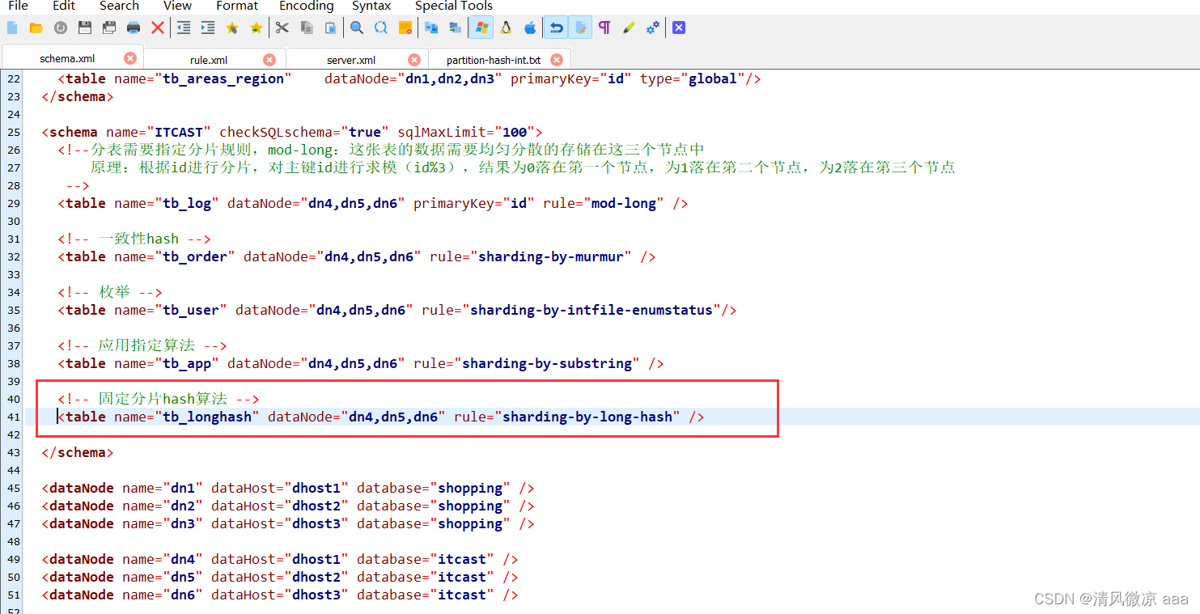Click the closing </schema> tag on line 42
This screenshot has height=614, width=1200.
click(78, 452)
